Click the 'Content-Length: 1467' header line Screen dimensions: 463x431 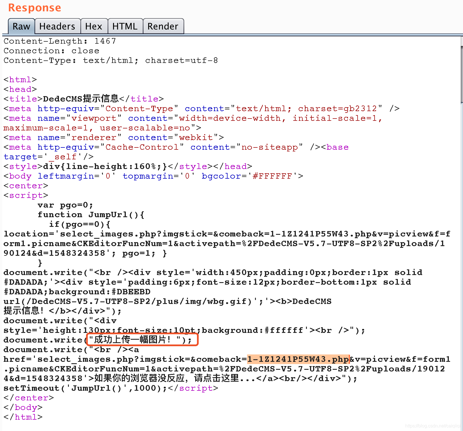(x=60, y=41)
